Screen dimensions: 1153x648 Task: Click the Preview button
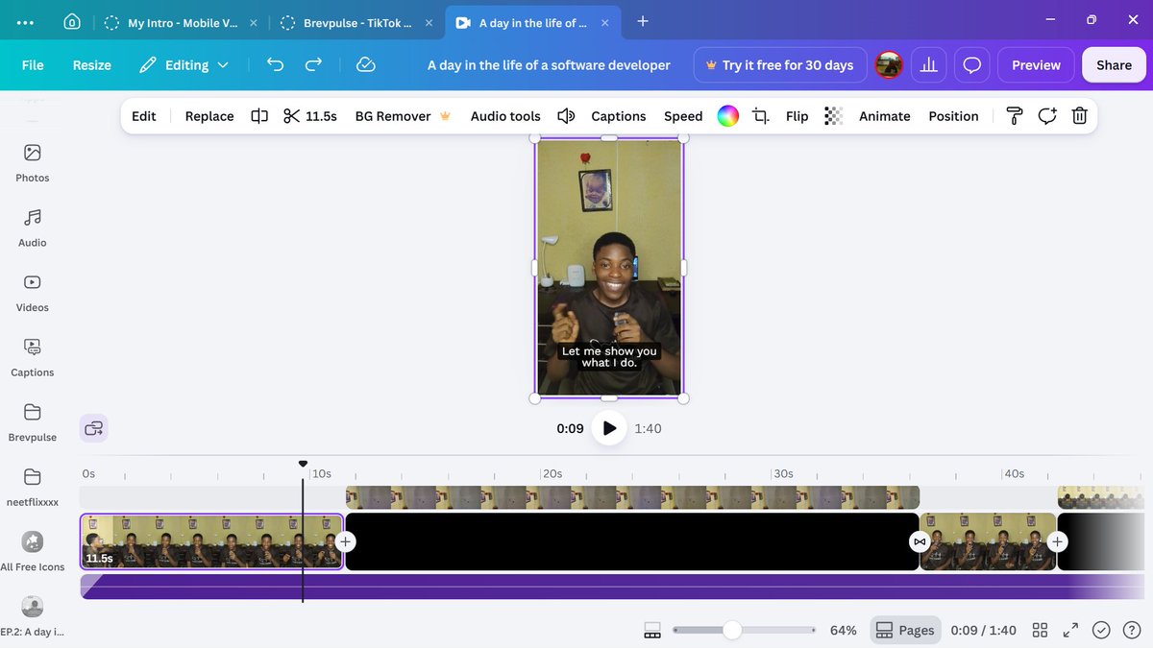pos(1036,65)
